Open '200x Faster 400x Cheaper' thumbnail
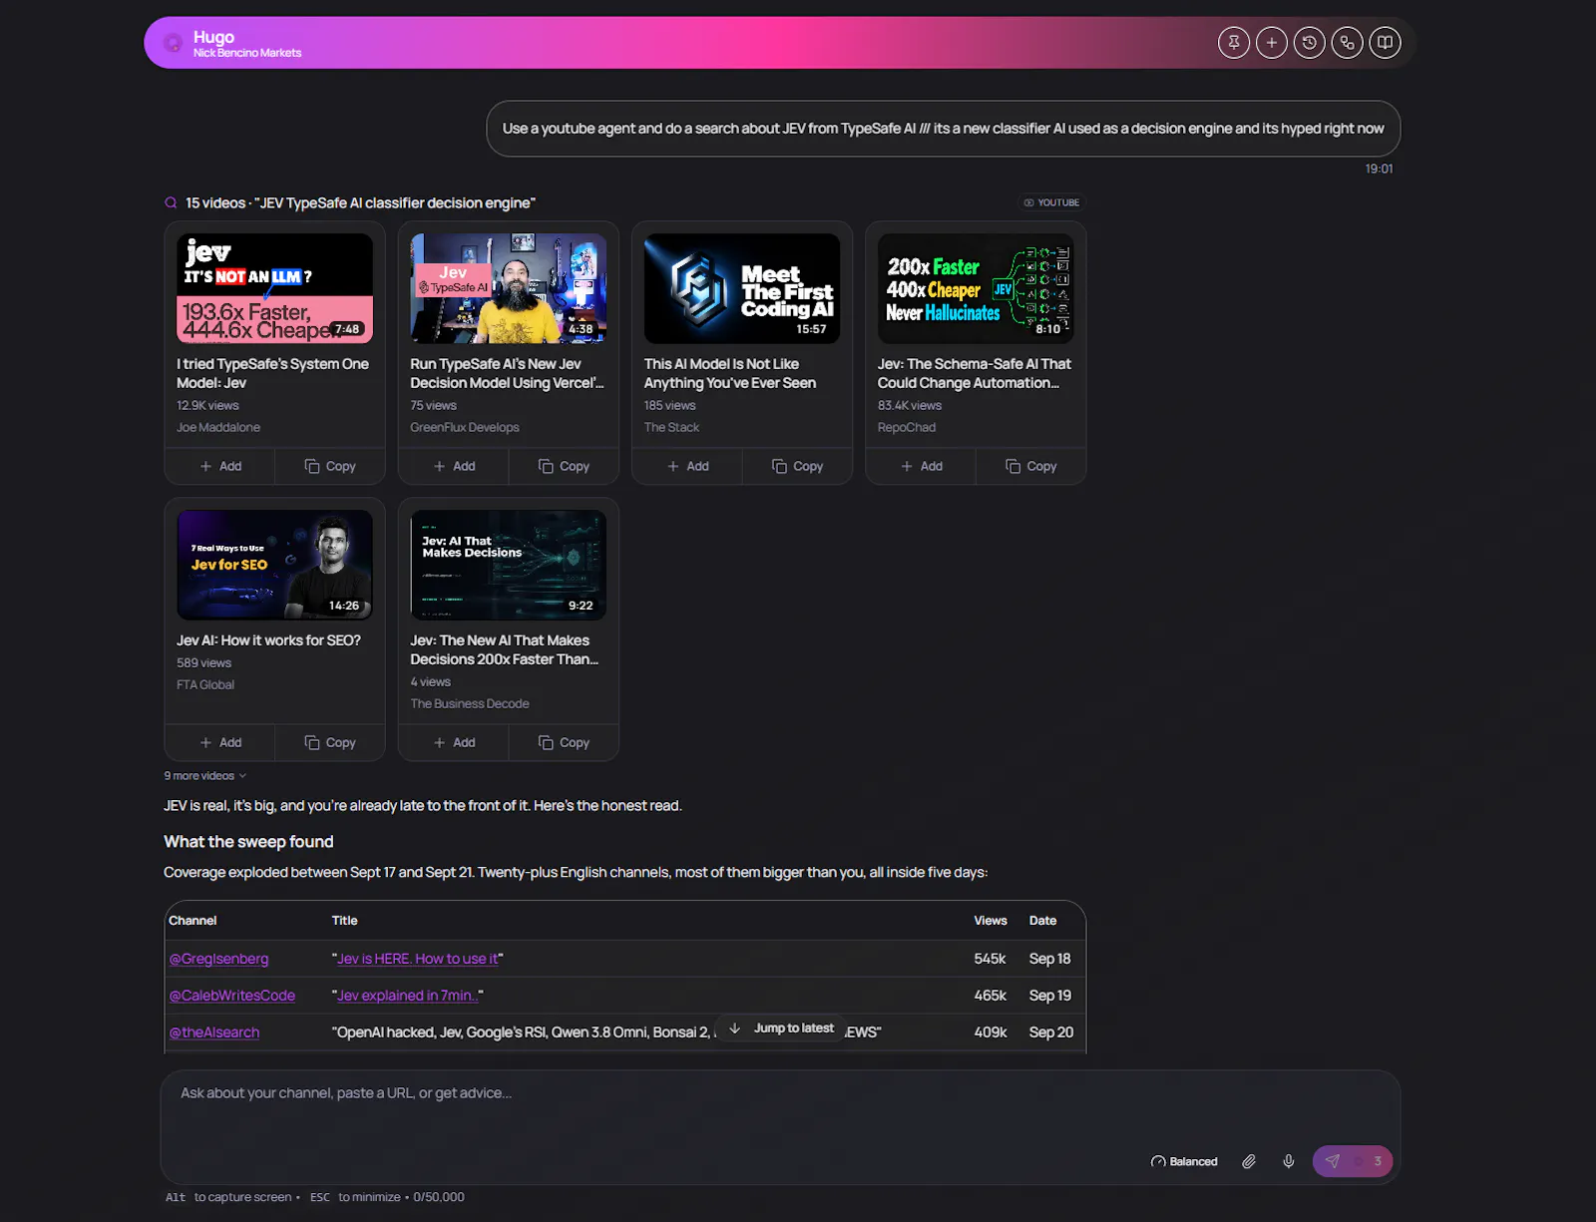Image resolution: width=1596 pixels, height=1222 pixels. tap(976, 288)
